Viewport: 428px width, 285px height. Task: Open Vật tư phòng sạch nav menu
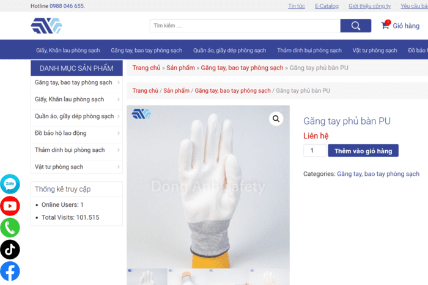click(375, 51)
